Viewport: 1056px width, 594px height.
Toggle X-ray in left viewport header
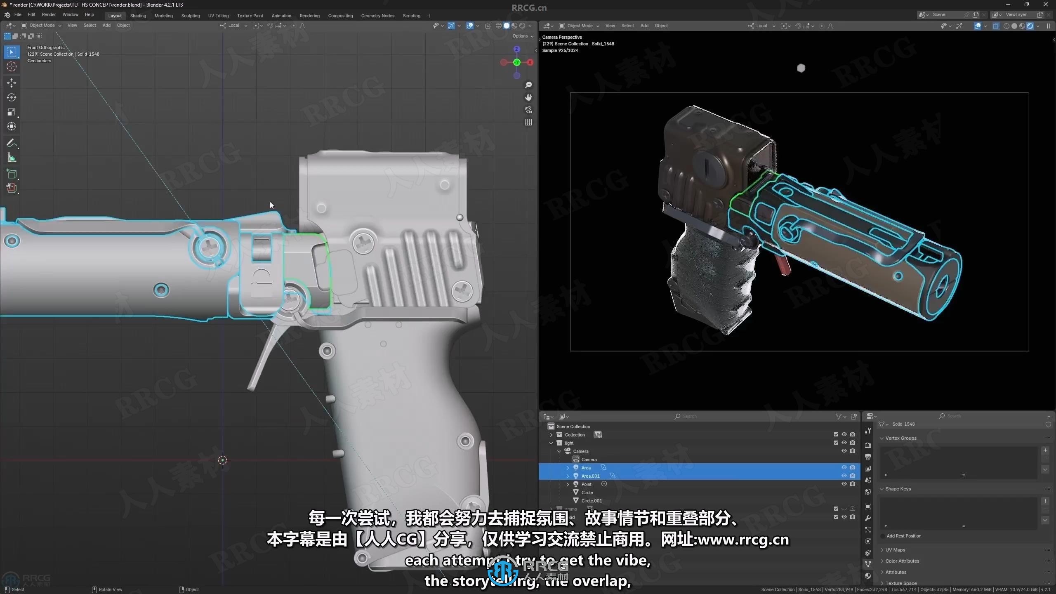[x=488, y=26]
